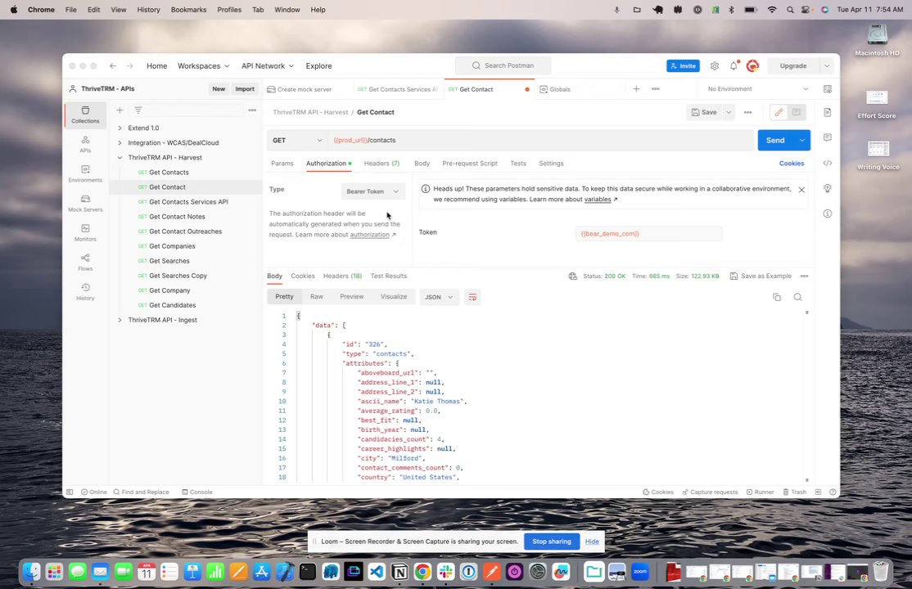
Task: Toggle the sidebar icon in the status bar
Action: point(70,492)
